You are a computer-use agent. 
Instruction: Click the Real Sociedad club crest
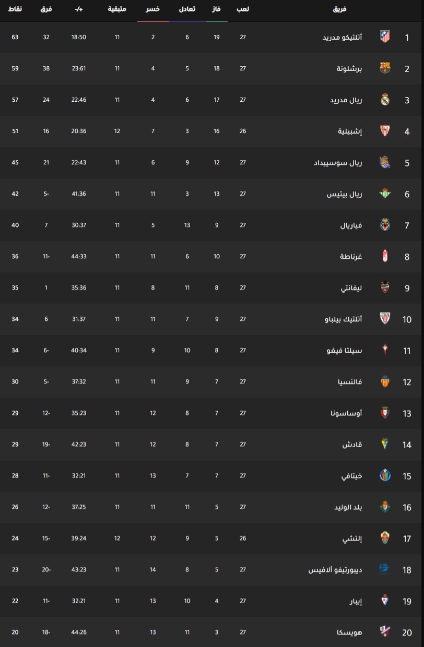click(x=385, y=162)
